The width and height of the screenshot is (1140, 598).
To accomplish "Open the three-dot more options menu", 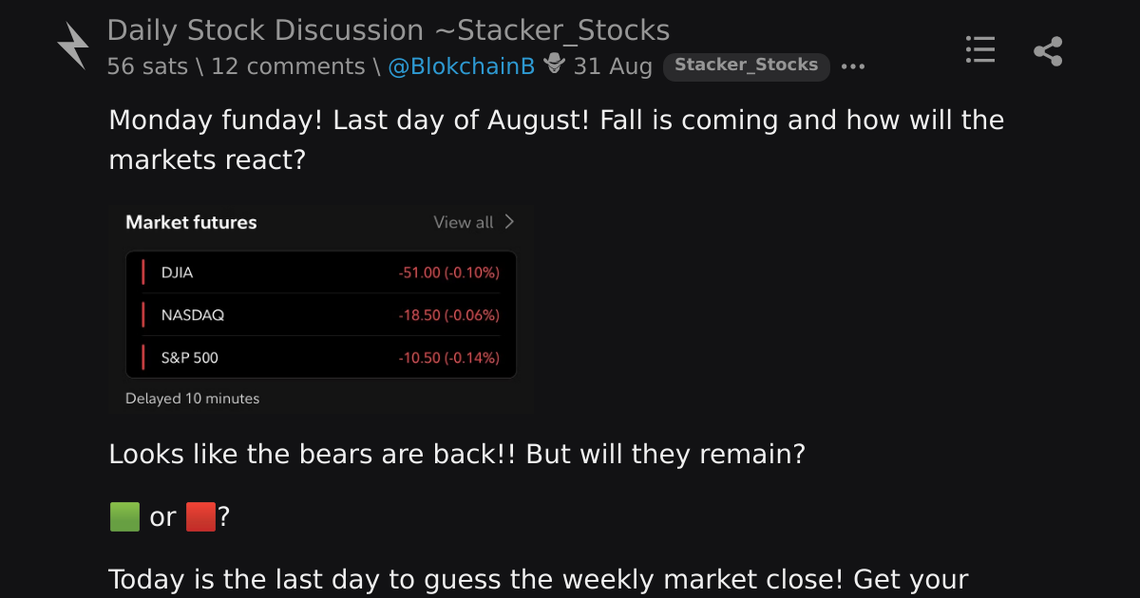I will (x=853, y=66).
